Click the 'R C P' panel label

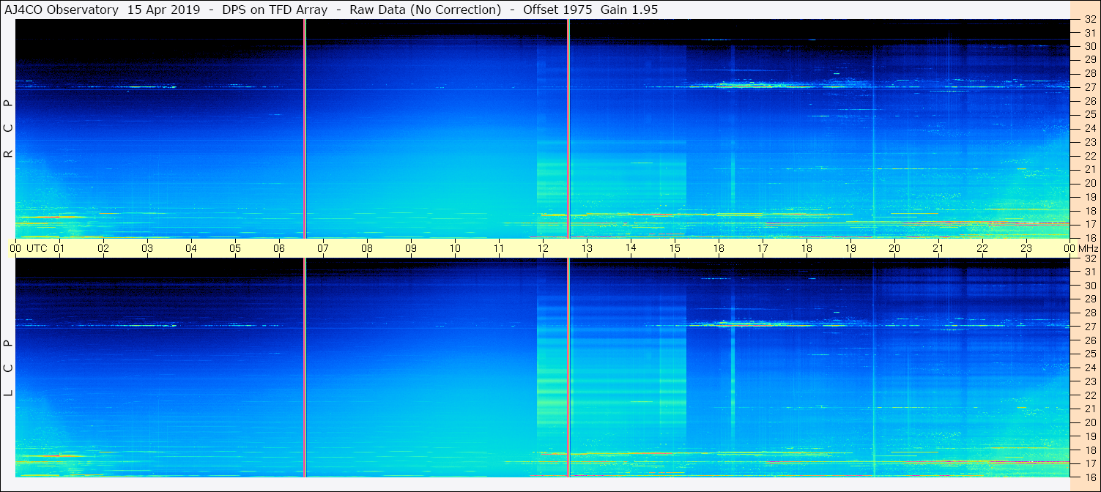(9, 129)
